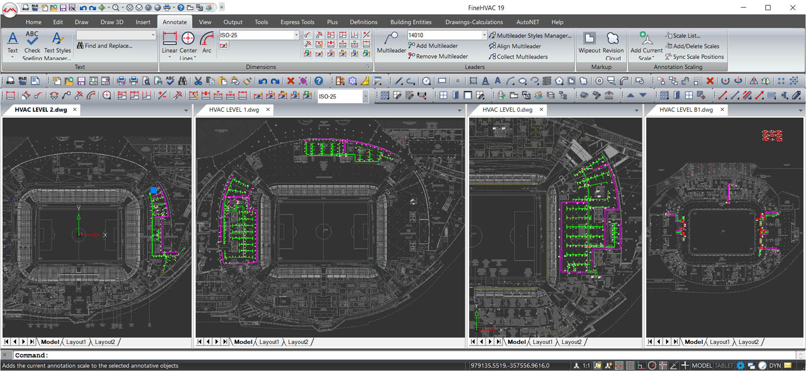The width and height of the screenshot is (806, 371).
Task: Click the blue help question mark icon
Action: [319, 81]
